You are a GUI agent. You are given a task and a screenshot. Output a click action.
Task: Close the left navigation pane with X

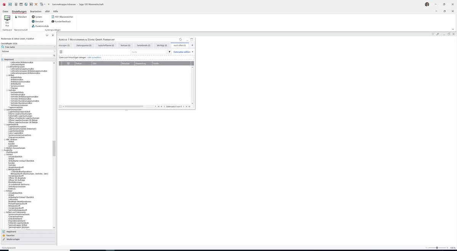[x=53, y=35]
